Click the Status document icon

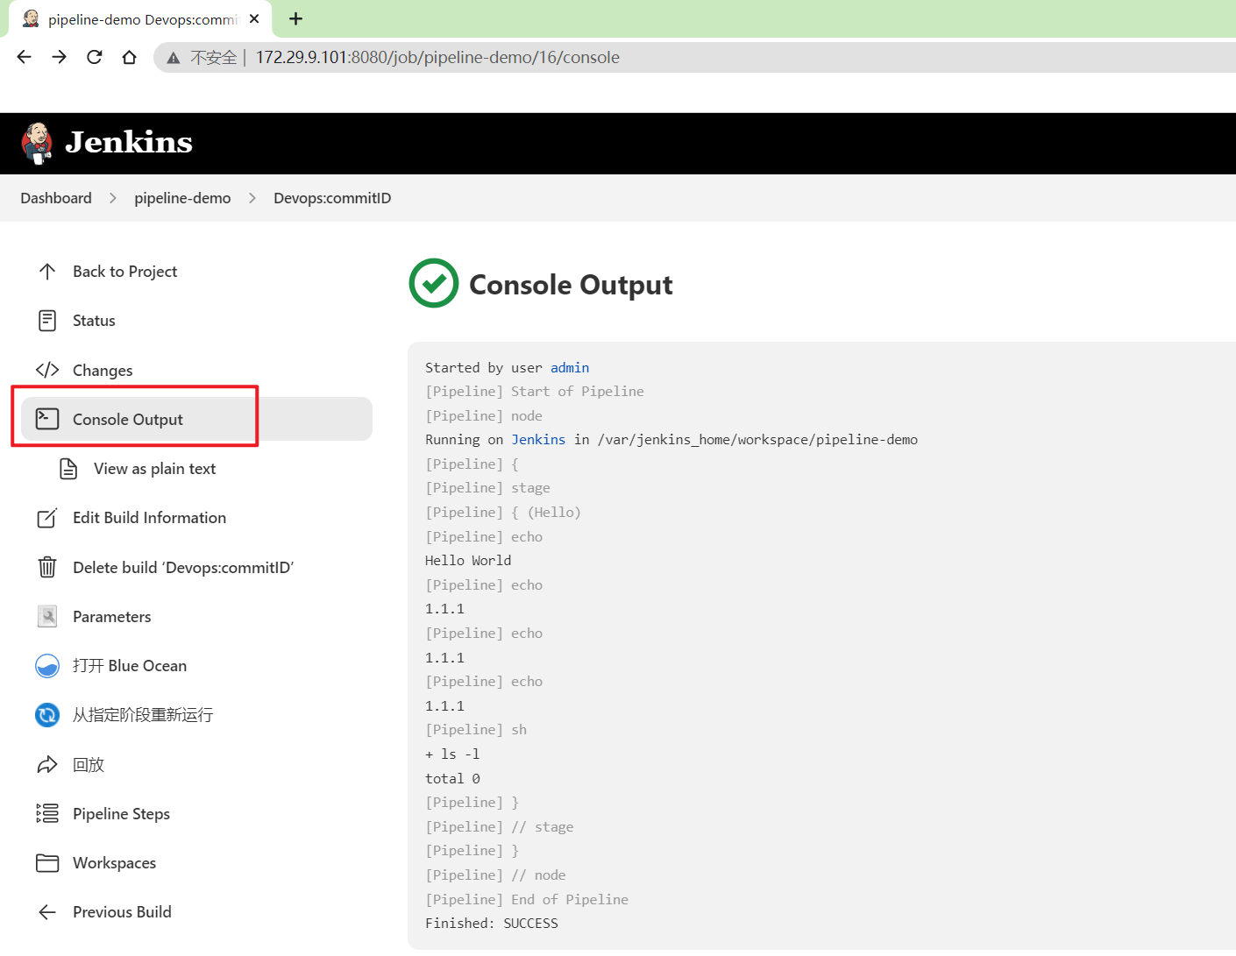click(x=47, y=321)
